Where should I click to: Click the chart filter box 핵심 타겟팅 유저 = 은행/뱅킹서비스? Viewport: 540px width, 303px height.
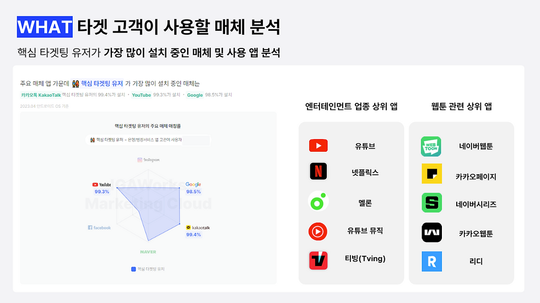[148, 140]
